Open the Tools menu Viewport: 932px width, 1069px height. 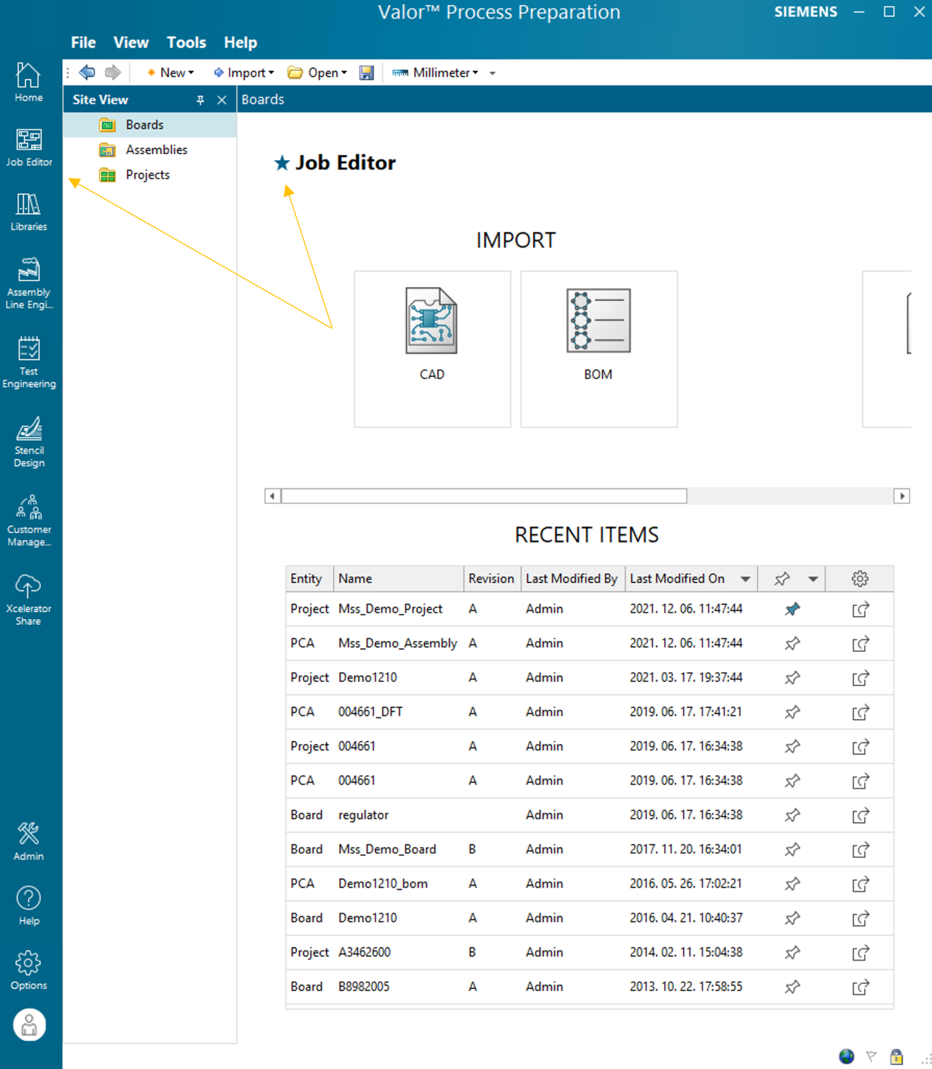(x=186, y=42)
